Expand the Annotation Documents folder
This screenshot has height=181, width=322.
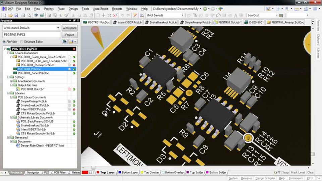(x=11, y=81)
